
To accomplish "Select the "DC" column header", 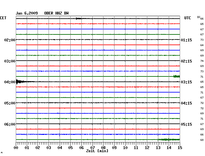I will pyautogui.click(x=199, y=17).
